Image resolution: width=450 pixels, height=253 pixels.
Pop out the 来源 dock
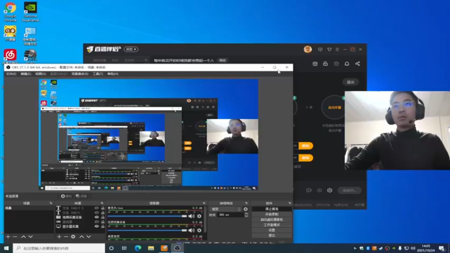point(102,203)
